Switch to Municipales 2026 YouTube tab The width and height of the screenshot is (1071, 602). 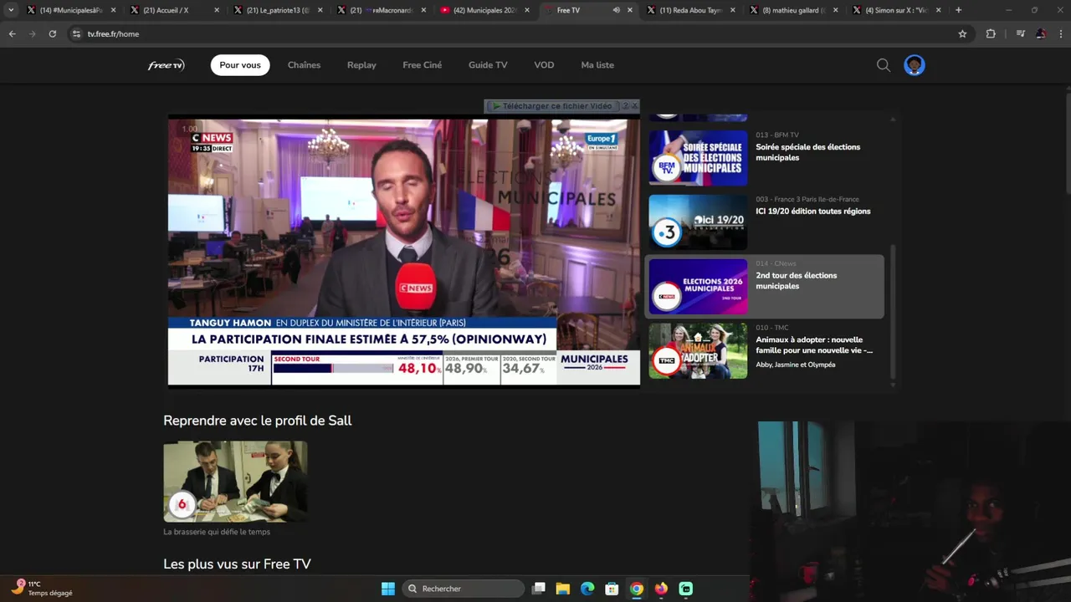click(x=484, y=10)
